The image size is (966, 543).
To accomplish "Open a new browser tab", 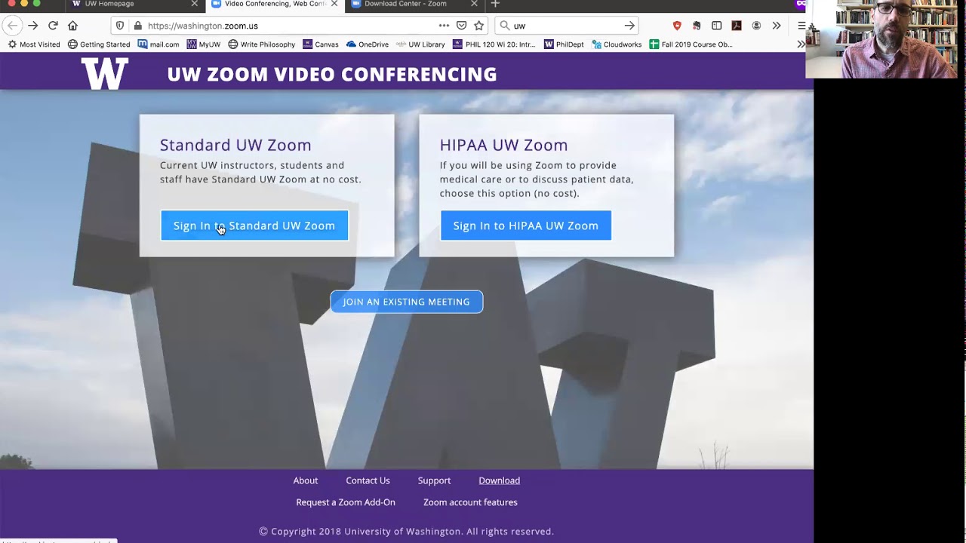I will pos(495,4).
